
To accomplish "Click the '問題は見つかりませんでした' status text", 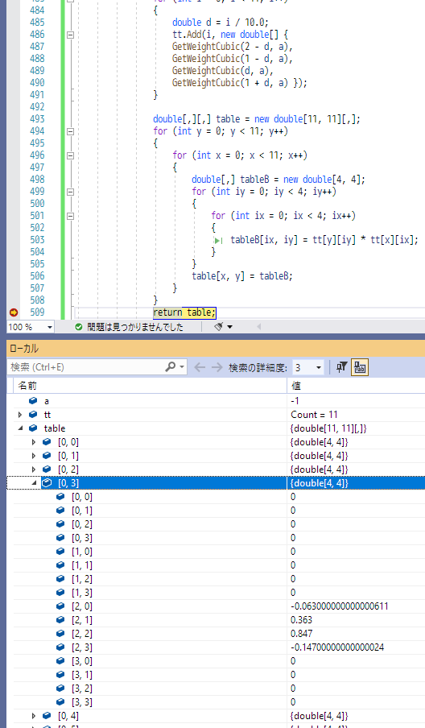I will pyautogui.click(x=135, y=327).
